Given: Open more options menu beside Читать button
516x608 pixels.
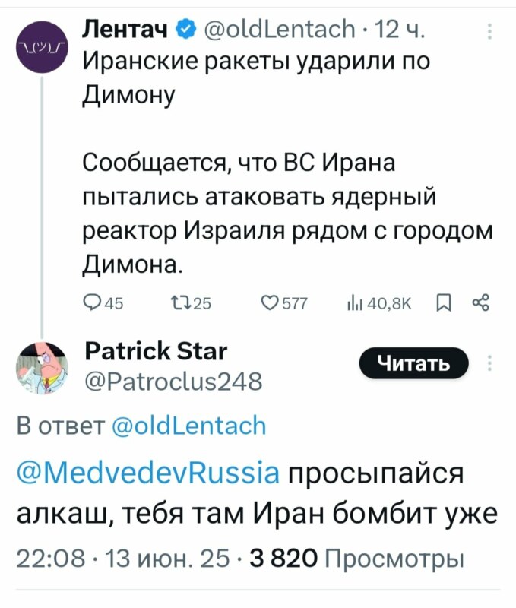Looking at the screenshot, I should [487, 363].
